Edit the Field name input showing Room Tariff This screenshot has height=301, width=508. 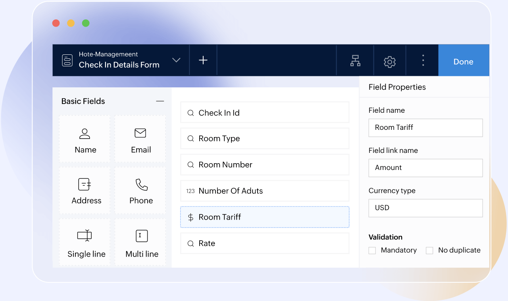coord(425,127)
